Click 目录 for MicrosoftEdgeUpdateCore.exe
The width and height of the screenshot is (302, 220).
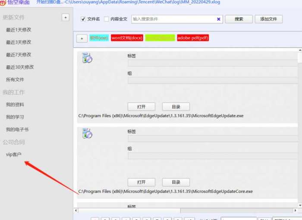[x=176, y=182]
